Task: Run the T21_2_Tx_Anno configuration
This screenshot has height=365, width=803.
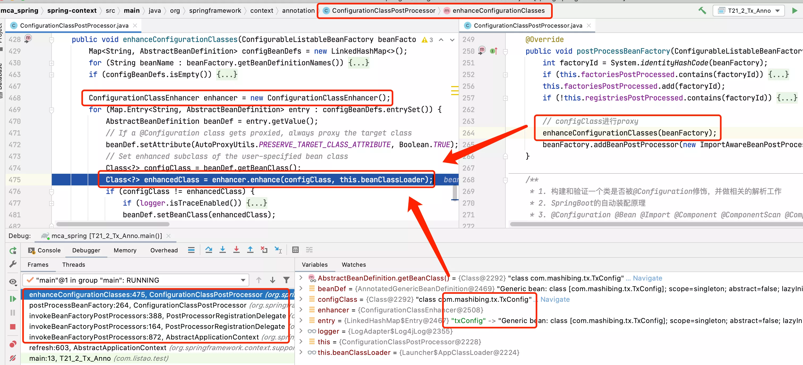Action: [x=794, y=11]
